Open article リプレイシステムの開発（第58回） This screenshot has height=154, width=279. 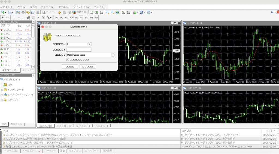coord(36,139)
